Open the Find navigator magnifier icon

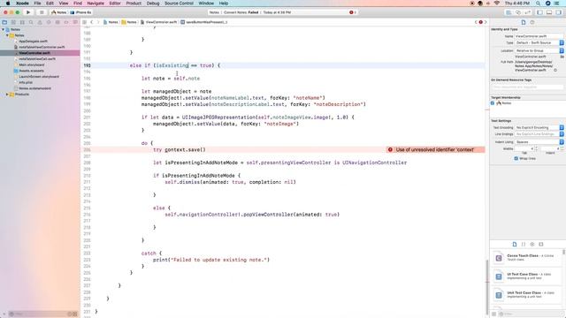(x=31, y=22)
